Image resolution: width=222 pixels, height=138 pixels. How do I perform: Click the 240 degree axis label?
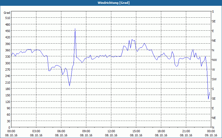click(8, 76)
